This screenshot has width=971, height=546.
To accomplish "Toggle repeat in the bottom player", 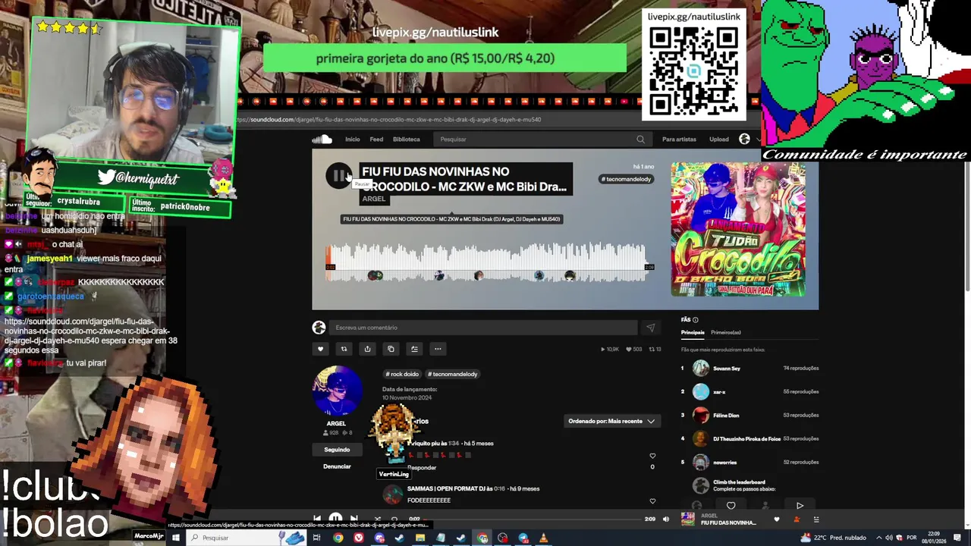I will click(394, 519).
